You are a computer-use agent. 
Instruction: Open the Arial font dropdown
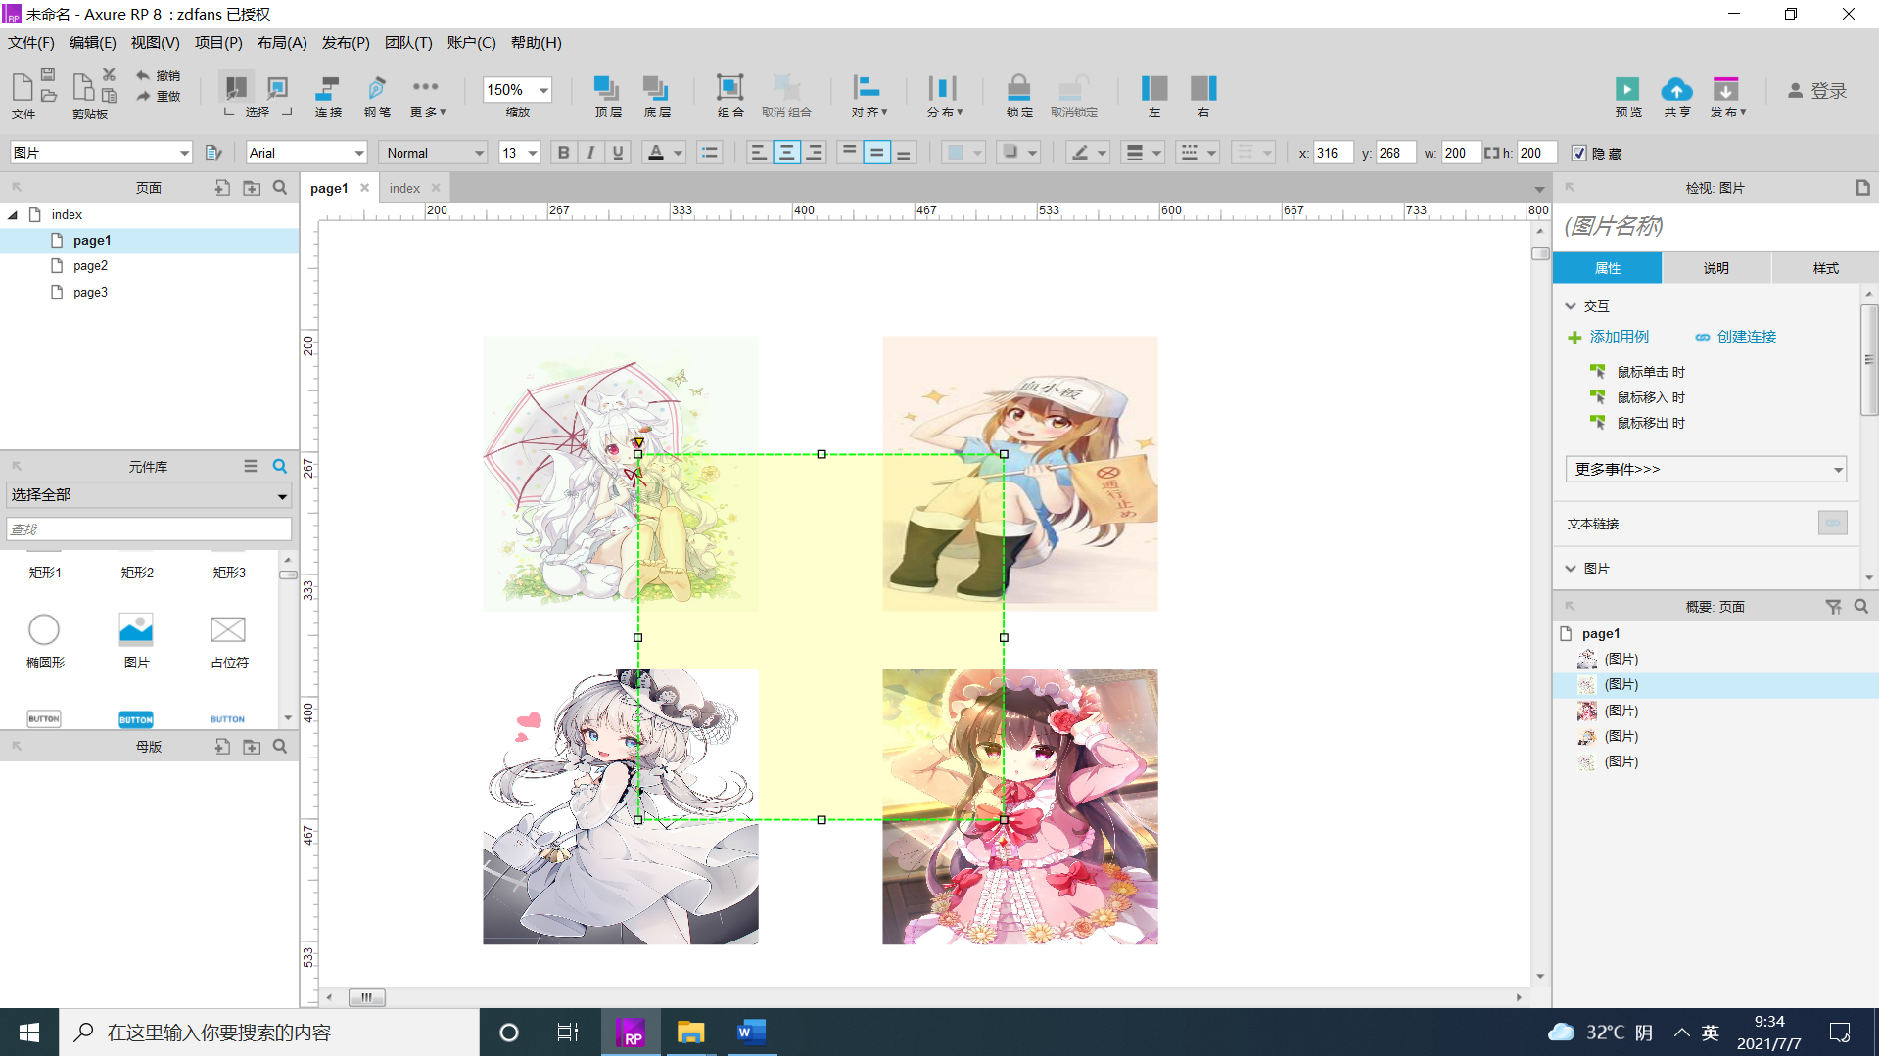[359, 153]
